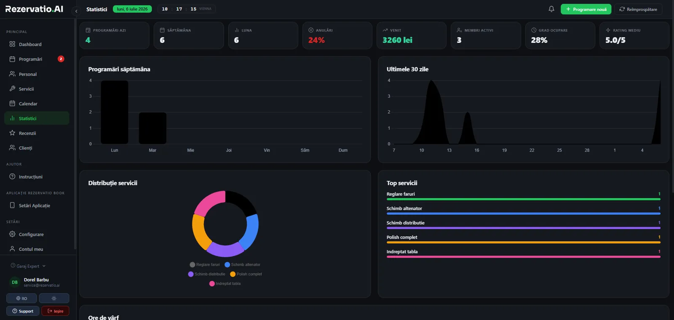This screenshot has height=320, width=674.
Task: Refresh data with Reîmprospătare button
Action: (x=638, y=9)
